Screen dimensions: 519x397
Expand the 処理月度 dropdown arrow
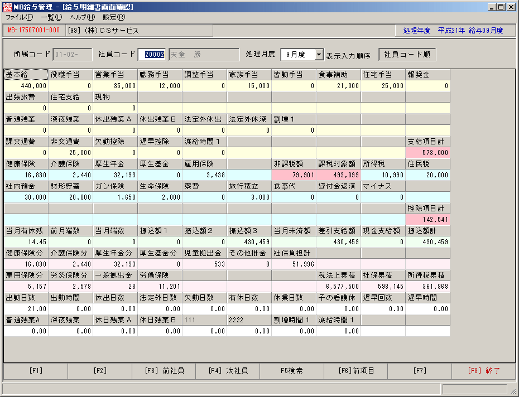click(x=319, y=55)
